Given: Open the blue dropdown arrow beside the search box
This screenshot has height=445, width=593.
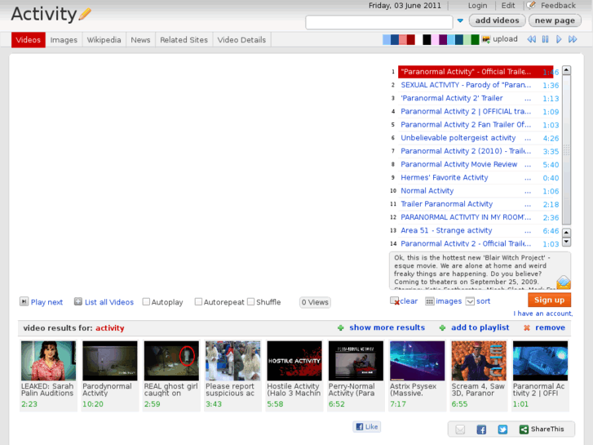Looking at the screenshot, I should (460, 21).
